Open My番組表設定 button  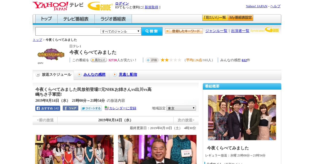pyautogui.click(x=240, y=18)
